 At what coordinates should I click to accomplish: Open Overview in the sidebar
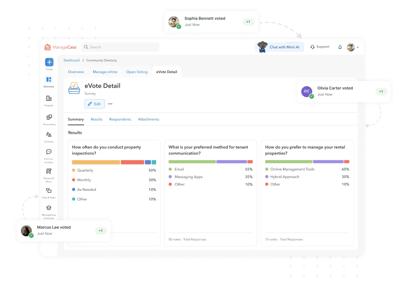[49, 82]
